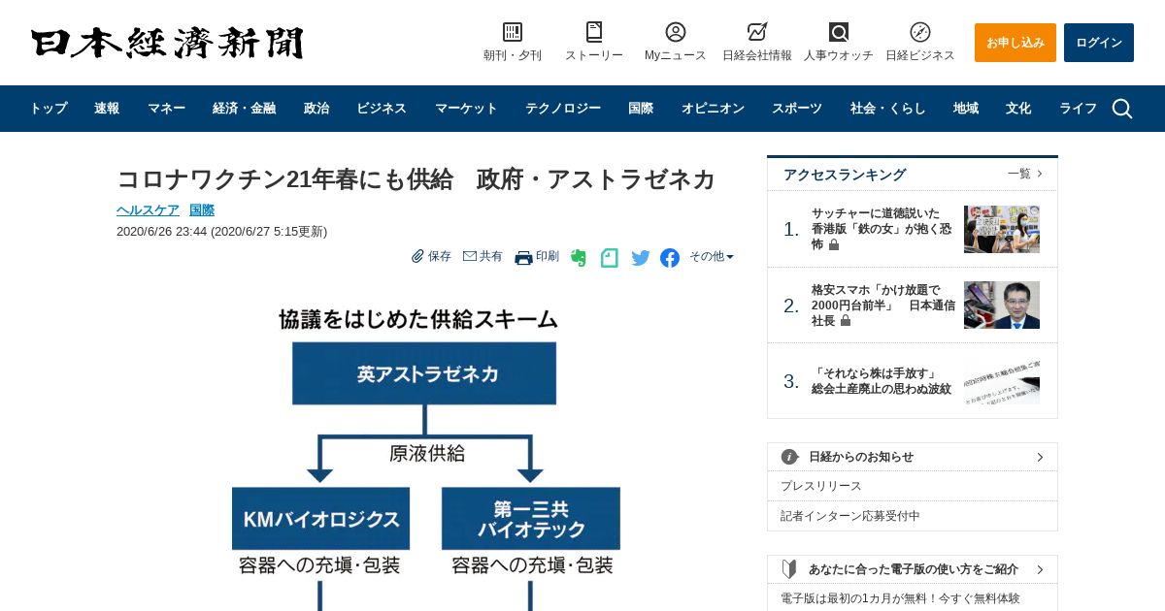Click the 協議をはじめた供給スキーム diagram image
The image size is (1165, 611).
[425, 451]
